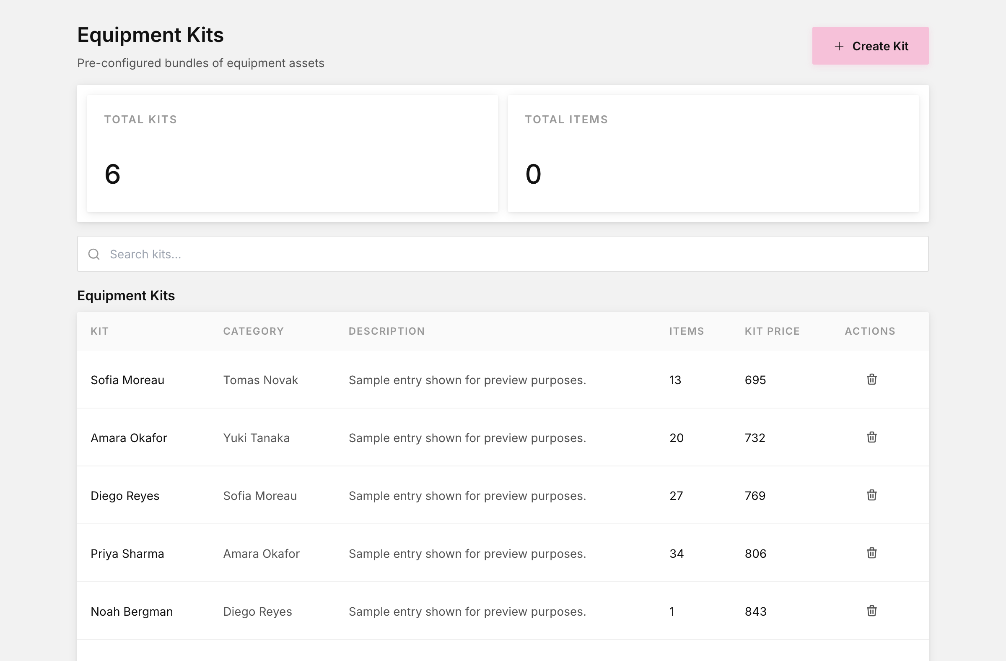Sort by the Kit Price column header

(772, 331)
